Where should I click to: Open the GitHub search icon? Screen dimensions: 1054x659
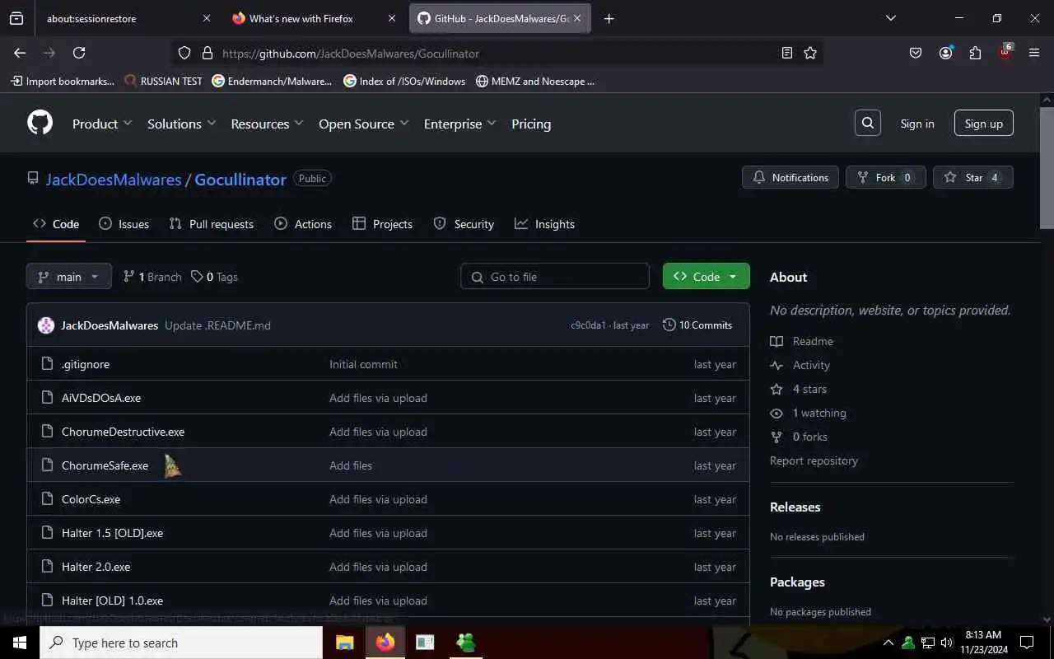pyautogui.click(x=868, y=123)
